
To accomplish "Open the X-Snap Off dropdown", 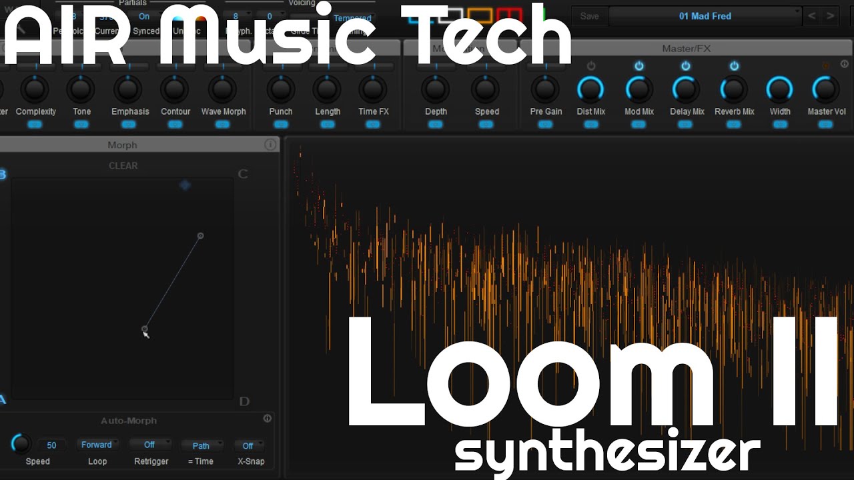I will (x=248, y=445).
